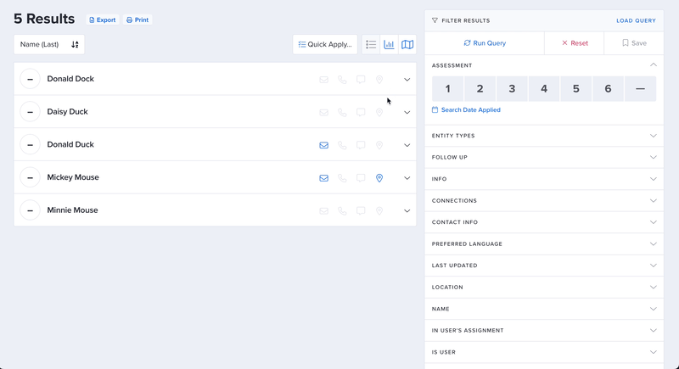Click the phone icon for Donald Dock
The image size is (679, 369).
coord(342,80)
